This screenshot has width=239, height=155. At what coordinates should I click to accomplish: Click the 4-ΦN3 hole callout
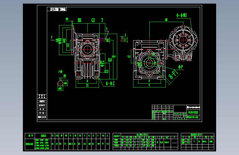181,15
